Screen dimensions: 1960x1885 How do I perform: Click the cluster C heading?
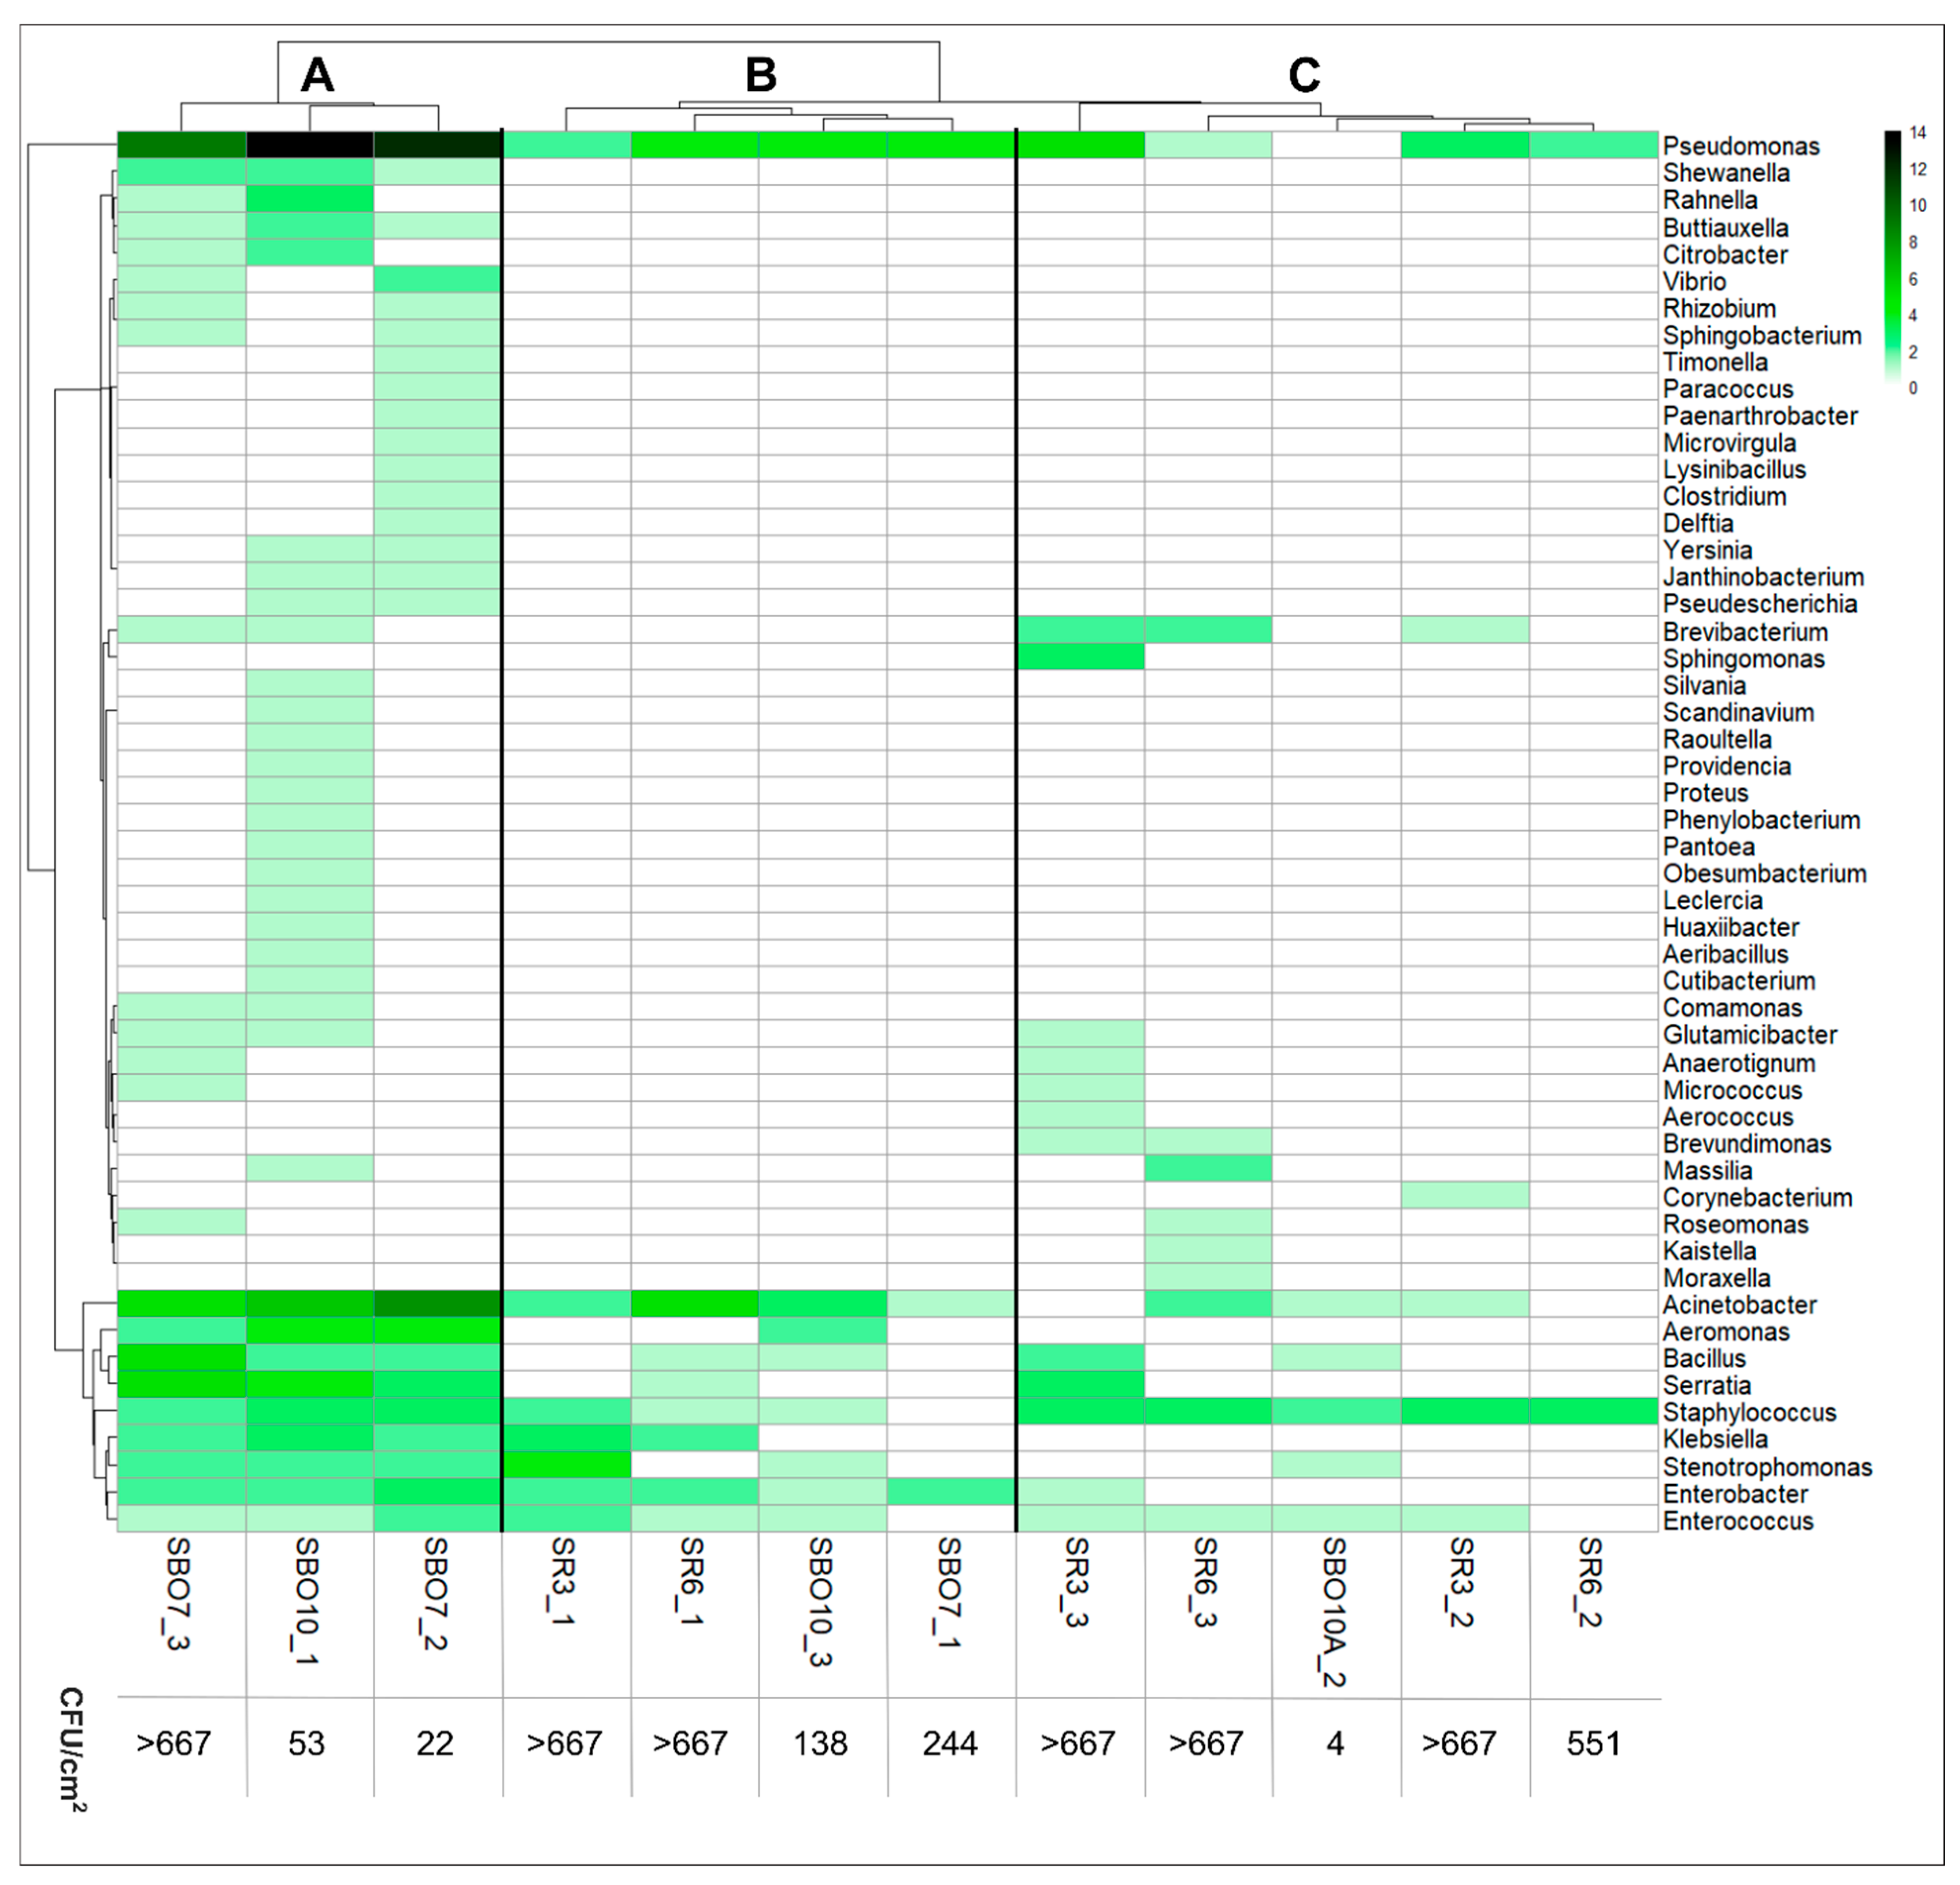(1304, 75)
